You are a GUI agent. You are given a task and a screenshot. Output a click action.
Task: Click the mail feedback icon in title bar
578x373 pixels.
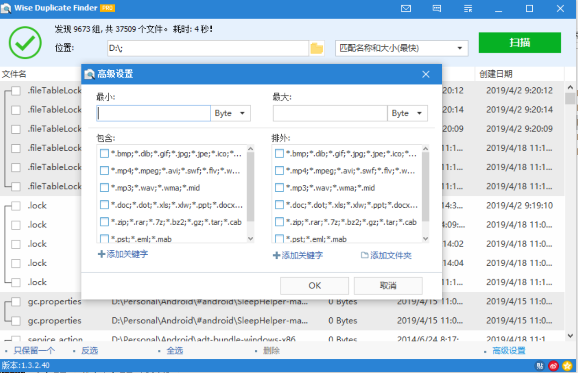click(x=406, y=8)
